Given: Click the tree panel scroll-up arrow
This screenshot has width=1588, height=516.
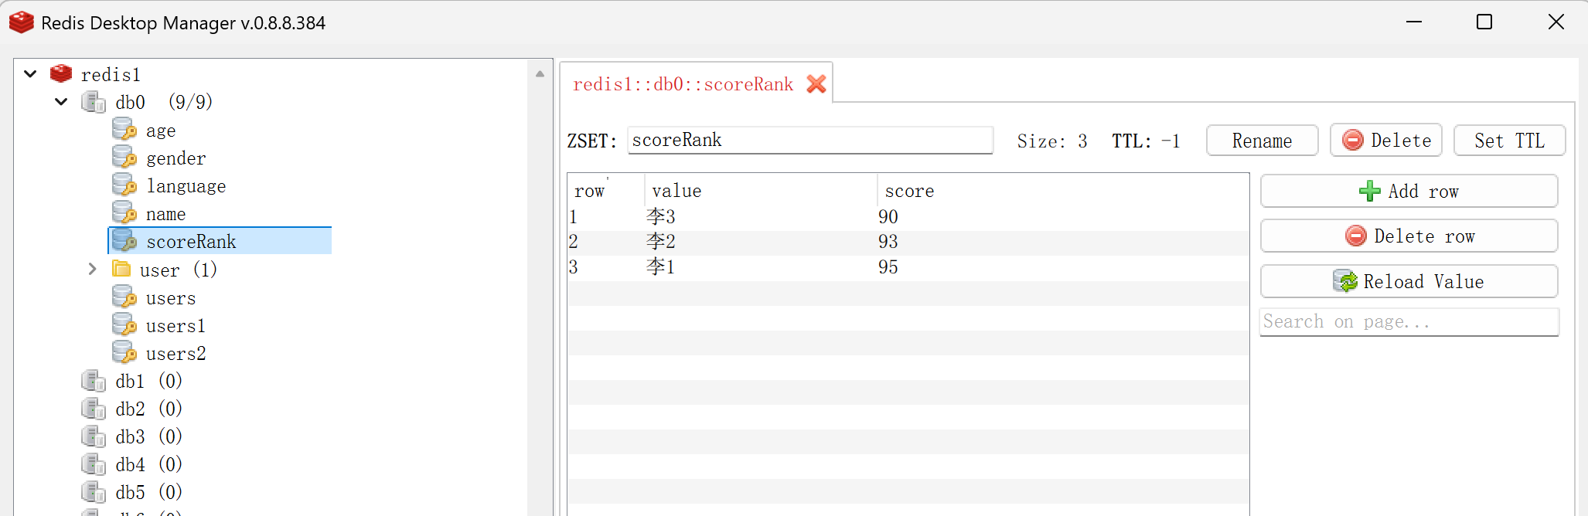Looking at the screenshot, I should tap(540, 74).
